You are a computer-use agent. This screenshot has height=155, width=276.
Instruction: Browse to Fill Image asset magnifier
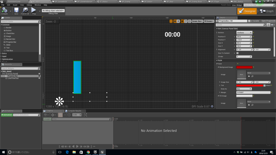(253, 105)
